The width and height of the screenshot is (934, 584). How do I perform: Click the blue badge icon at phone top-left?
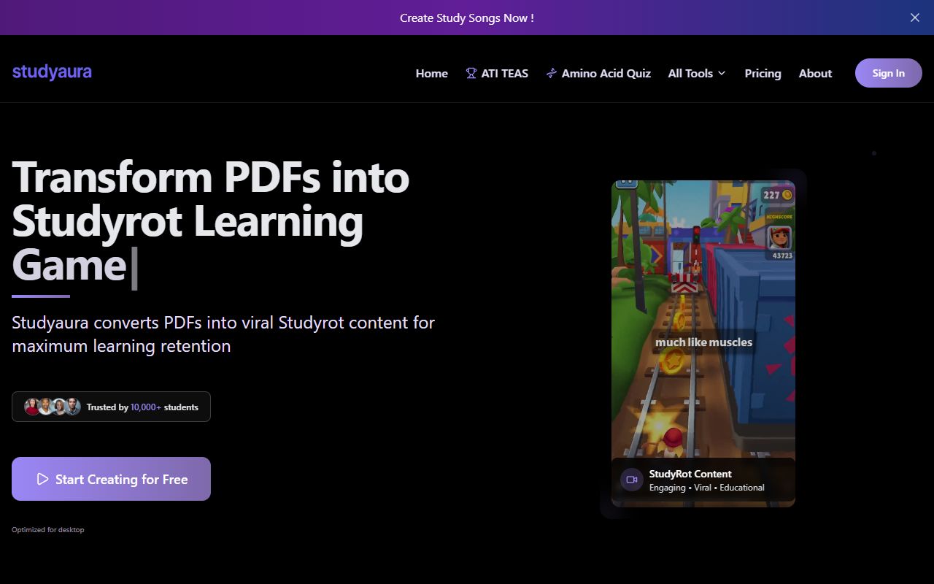click(x=626, y=182)
